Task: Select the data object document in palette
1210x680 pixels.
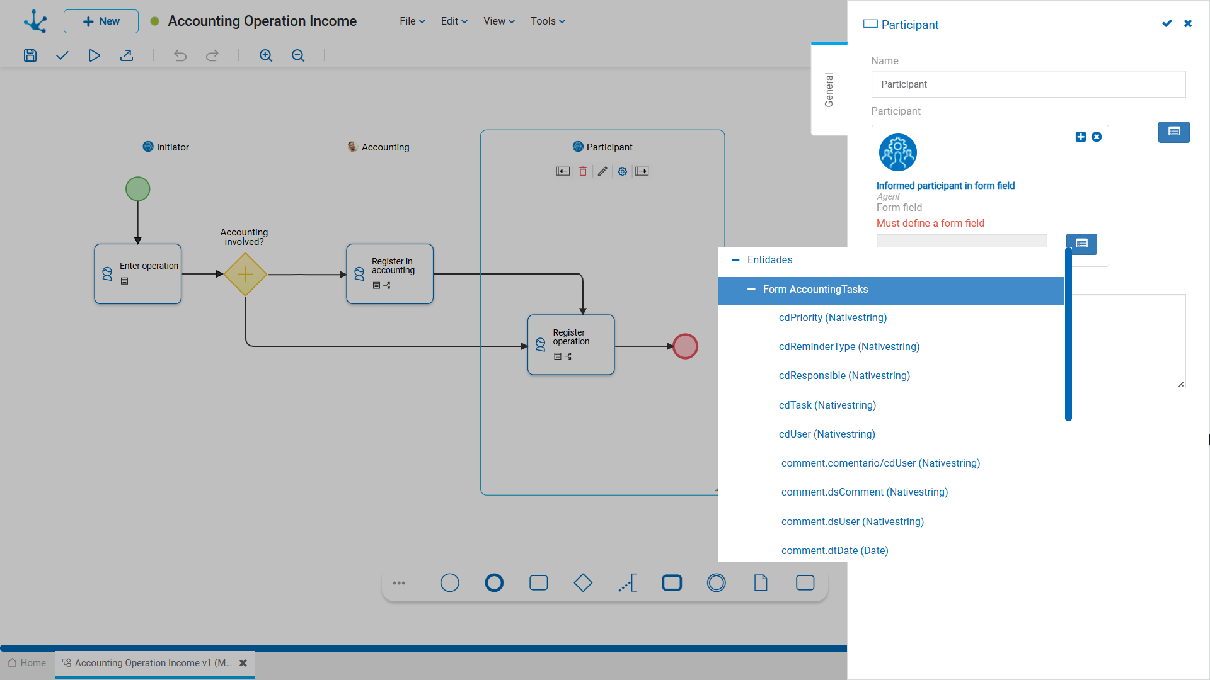Action: tap(761, 583)
